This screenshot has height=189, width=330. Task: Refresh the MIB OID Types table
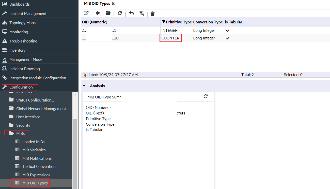pyautogui.click(x=120, y=13)
